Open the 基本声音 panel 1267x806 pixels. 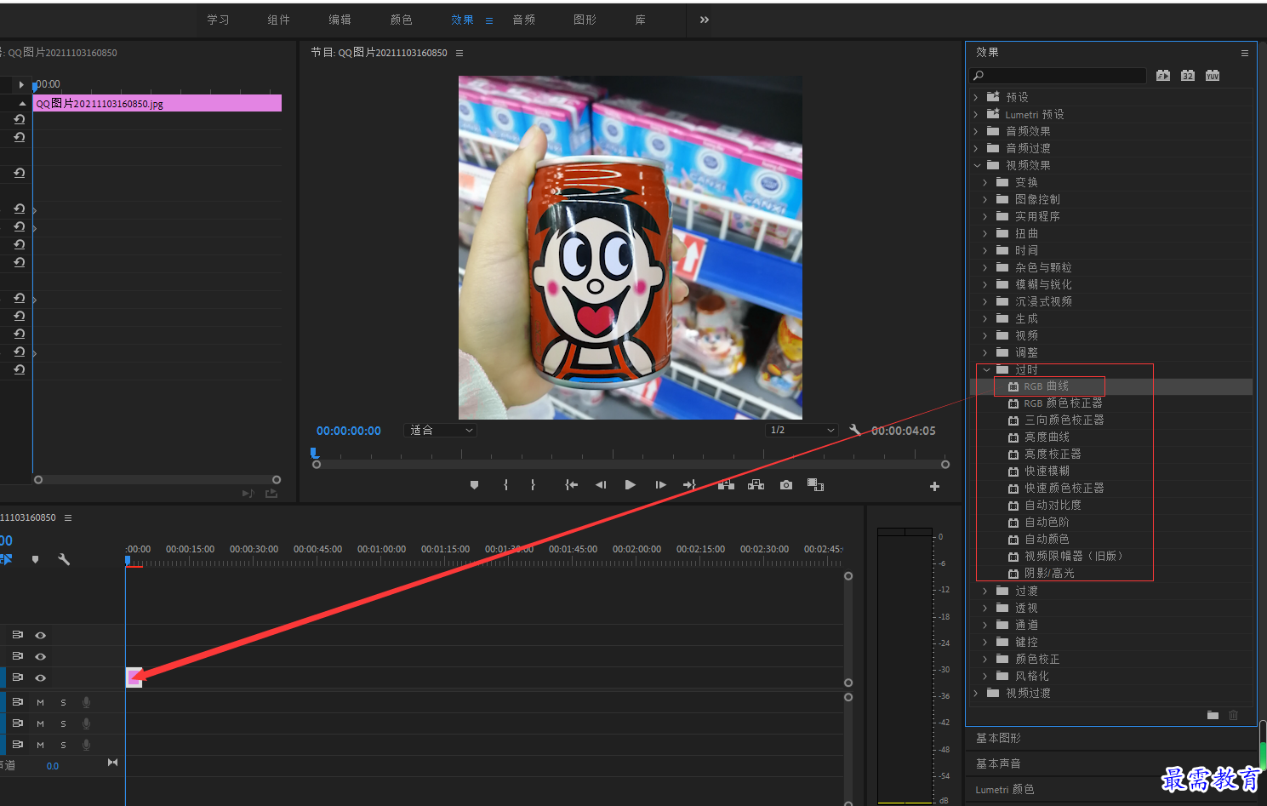click(x=998, y=763)
